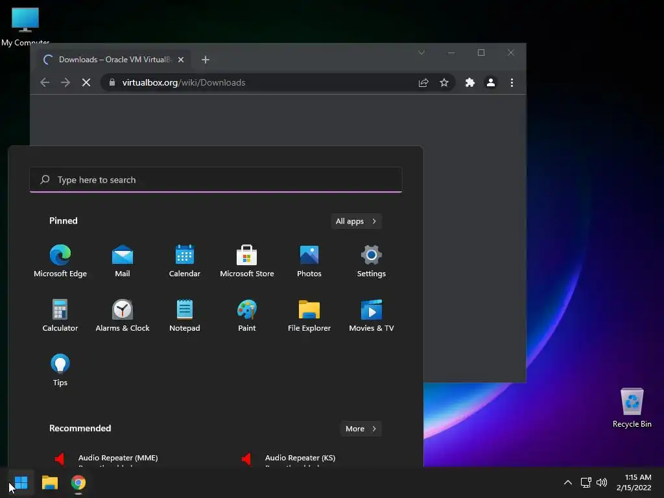The height and width of the screenshot is (498, 664).
Task: Open Chrome's three-dot menu
Action: pos(512,82)
